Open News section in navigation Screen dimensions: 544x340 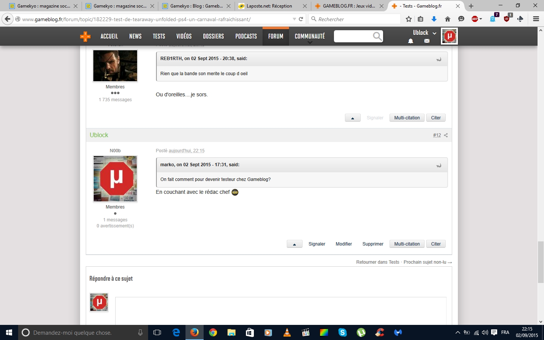pos(135,36)
